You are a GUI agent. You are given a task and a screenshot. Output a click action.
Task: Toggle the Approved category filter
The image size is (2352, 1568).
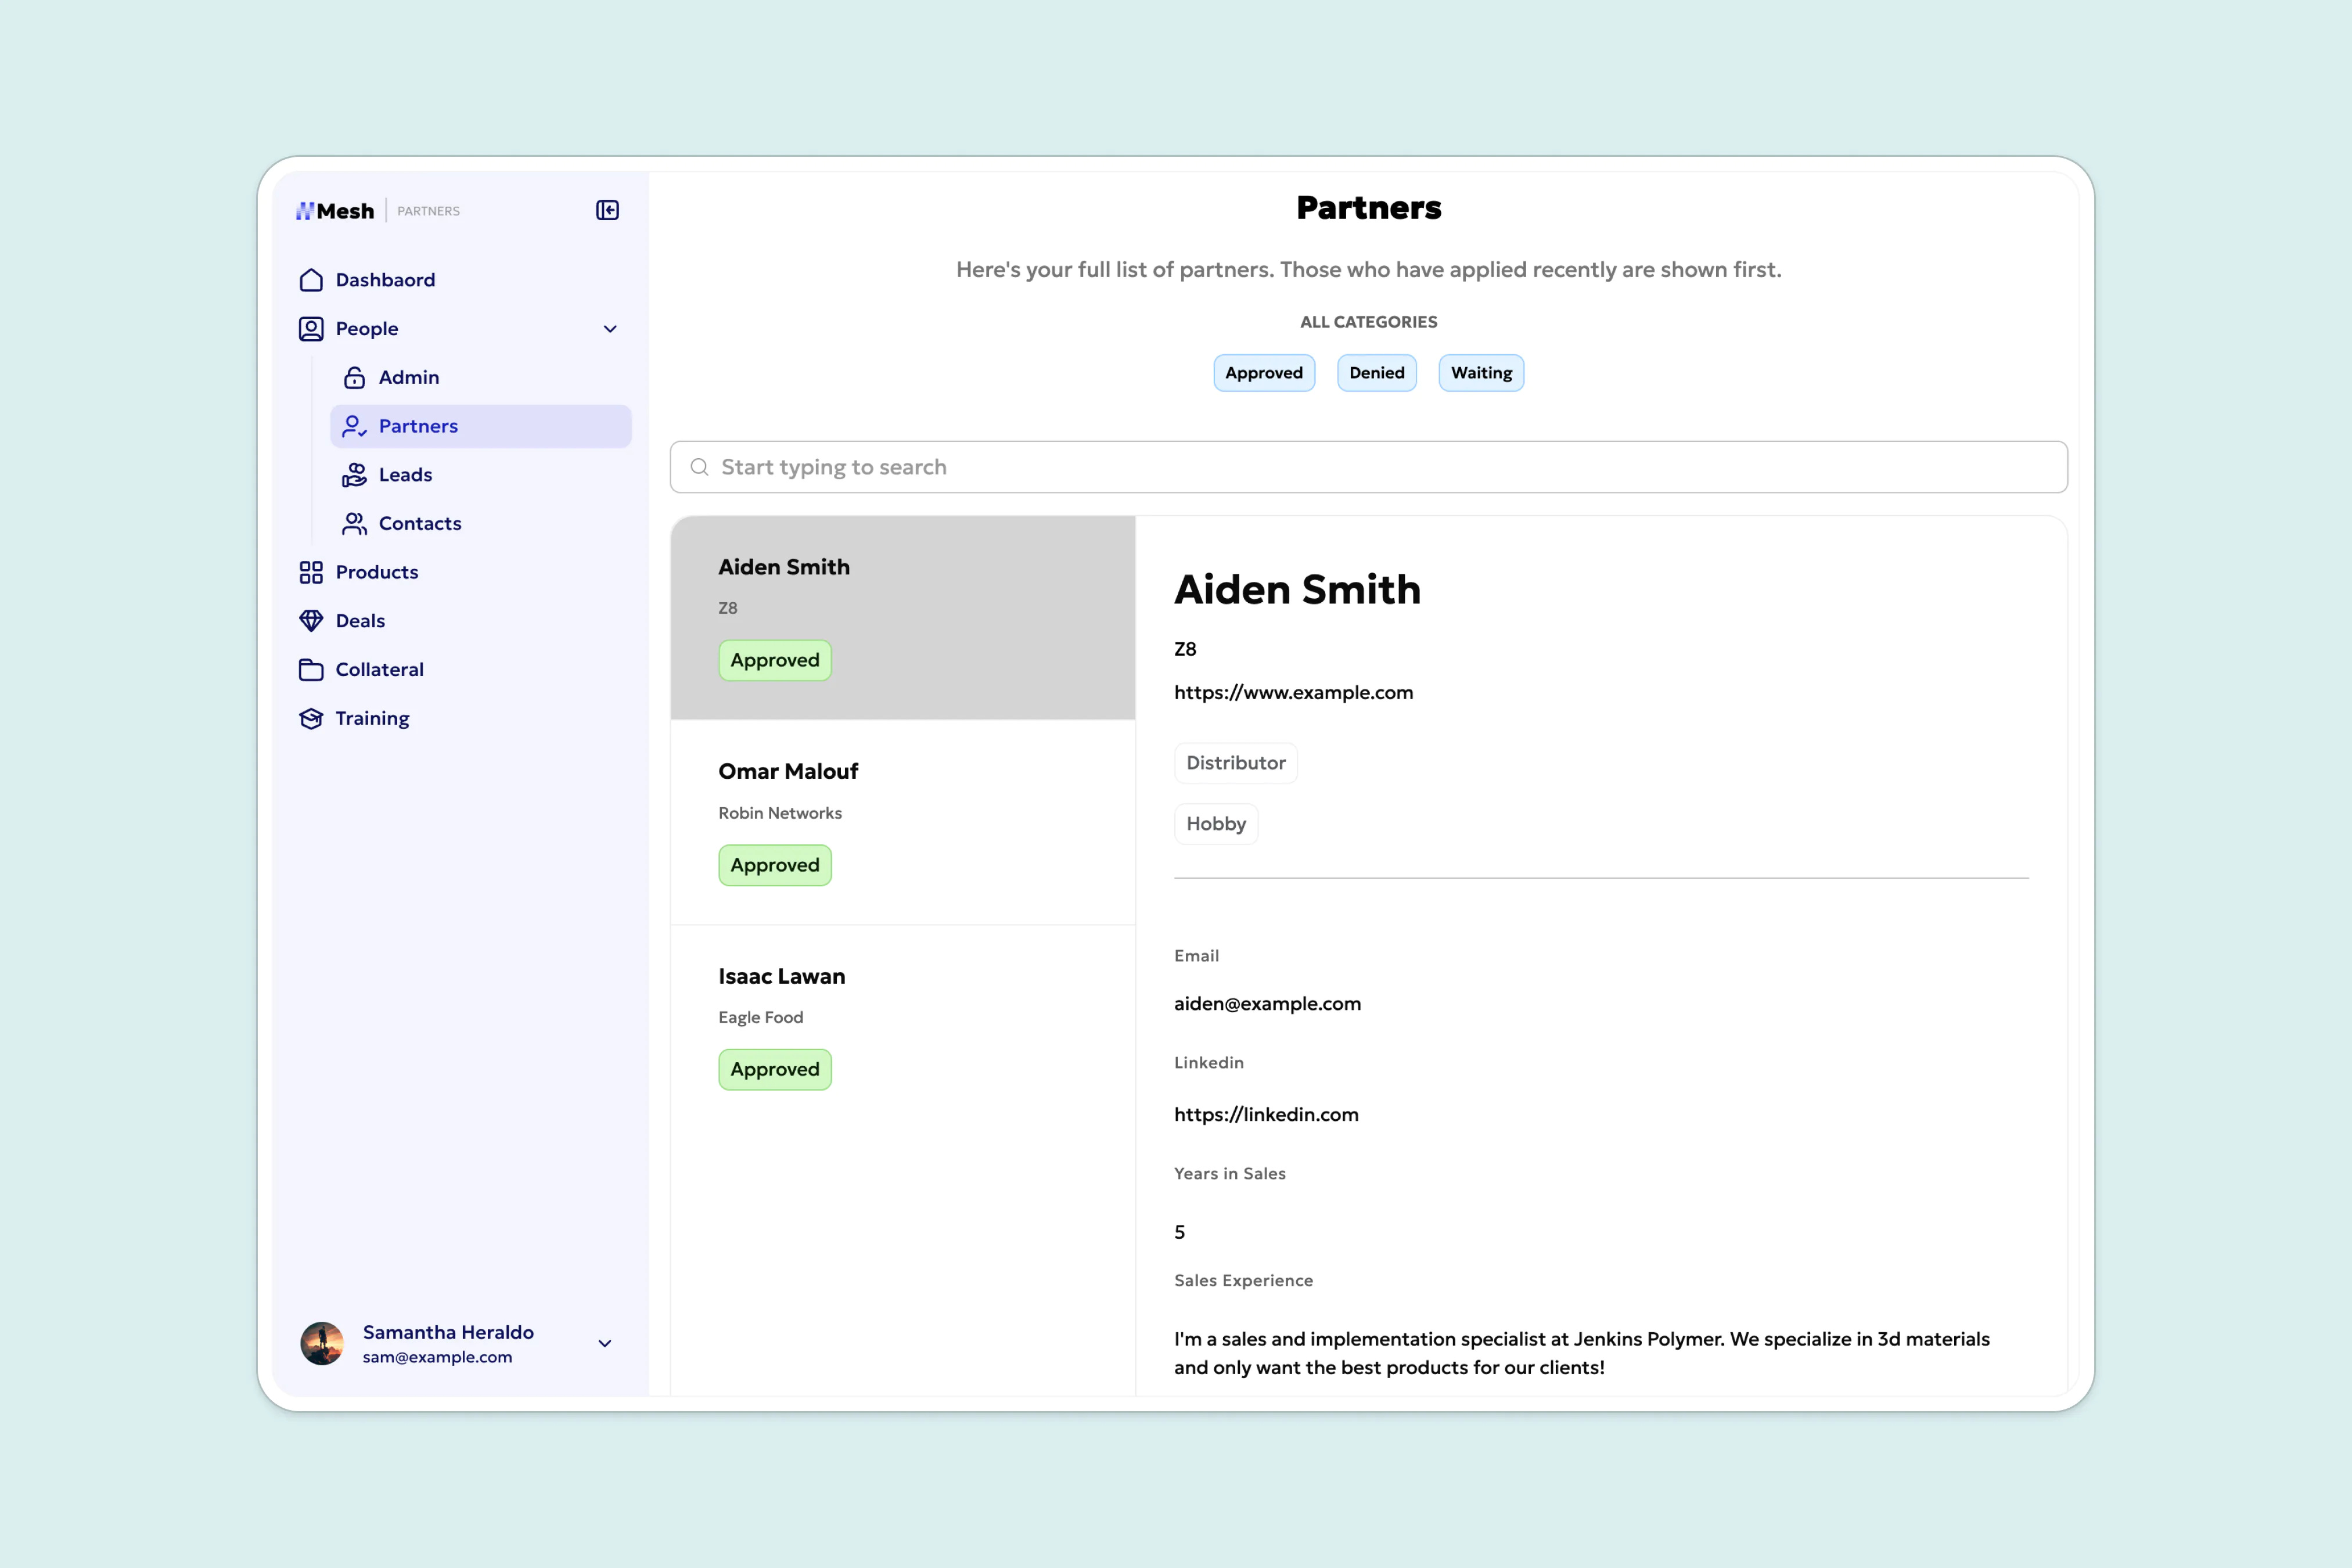pos(1263,373)
